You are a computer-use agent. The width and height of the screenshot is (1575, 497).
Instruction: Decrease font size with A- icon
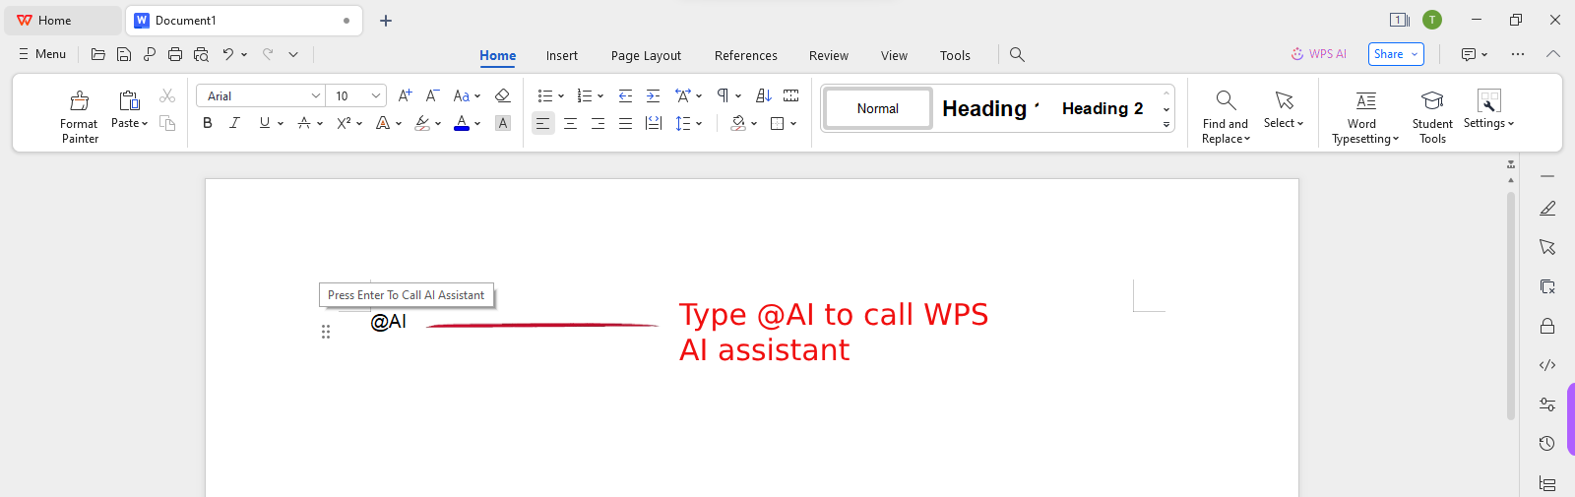pos(432,95)
